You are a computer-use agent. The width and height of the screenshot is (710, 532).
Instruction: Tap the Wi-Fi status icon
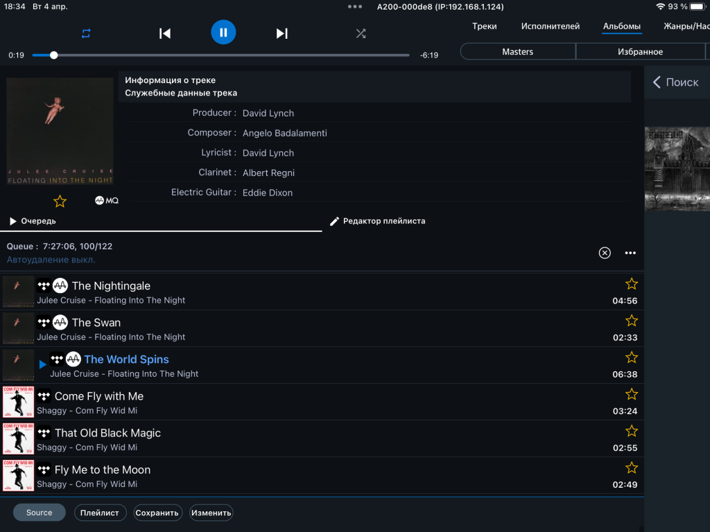tap(661, 6)
